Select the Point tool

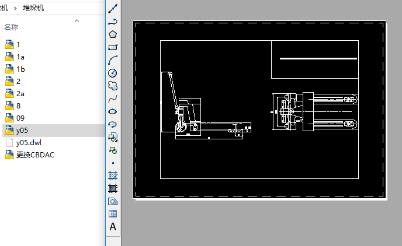tap(113, 163)
